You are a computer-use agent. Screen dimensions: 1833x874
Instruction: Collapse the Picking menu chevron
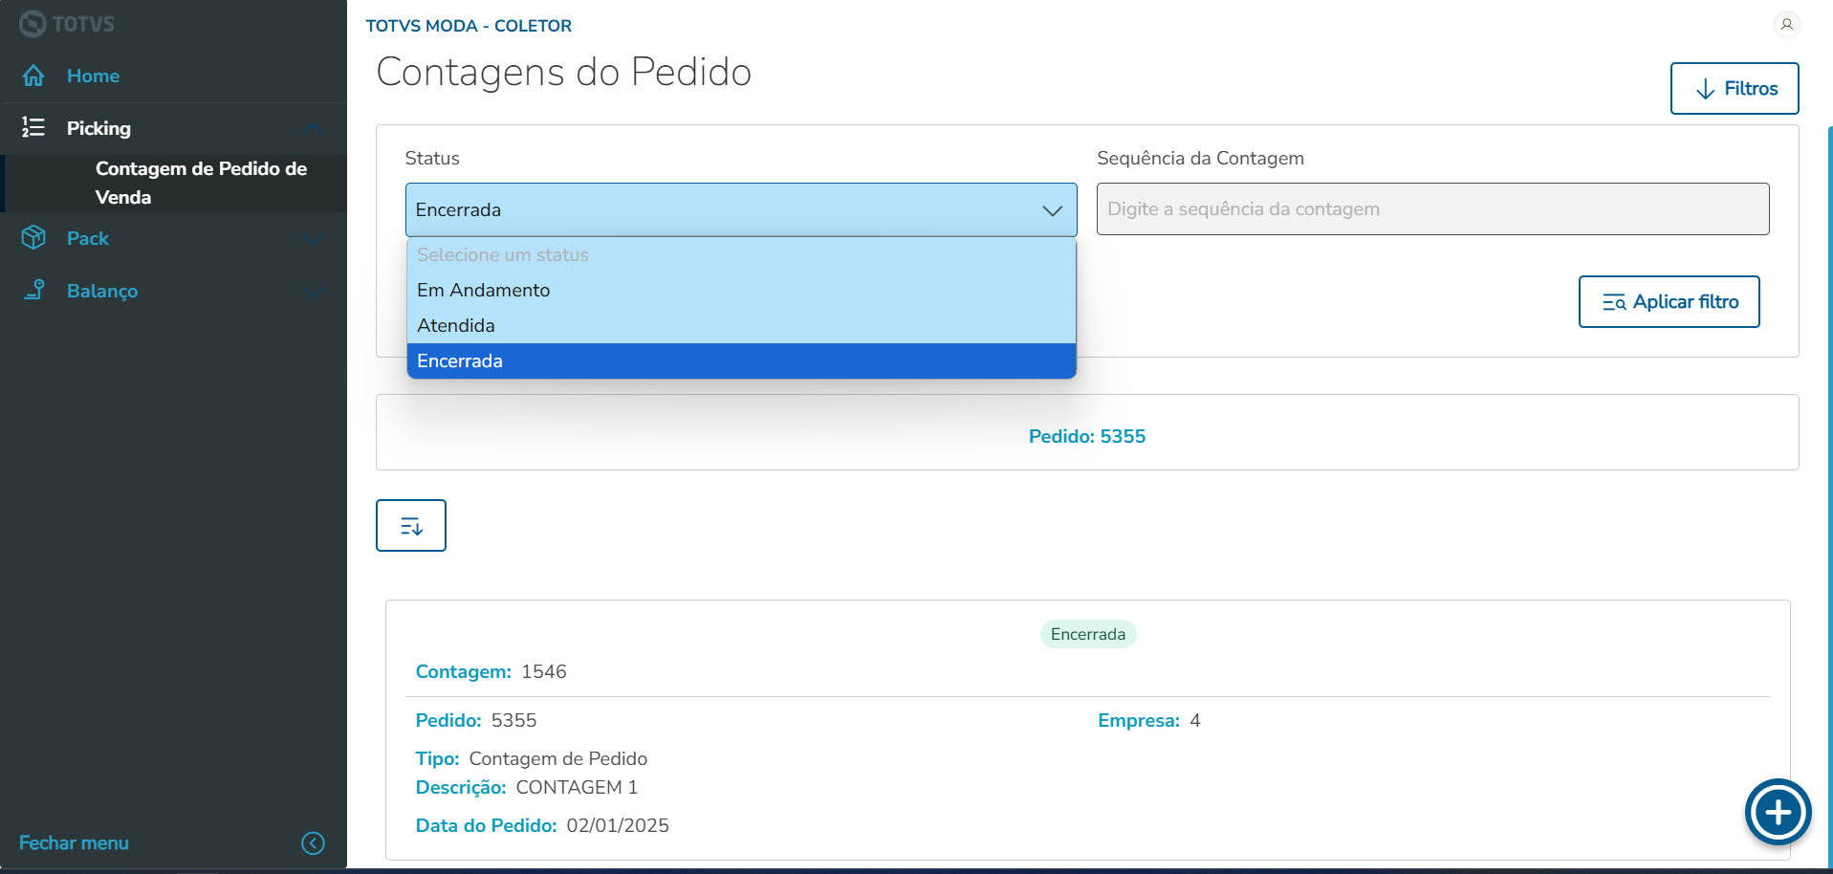313,128
